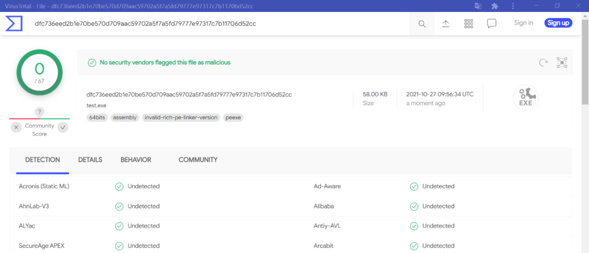This screenshot has width=589, height=253.
Task: Click the No security vendors flagged message
Action: click(165, 63)
